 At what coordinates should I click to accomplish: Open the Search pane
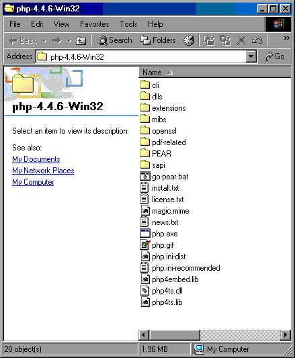114,41
